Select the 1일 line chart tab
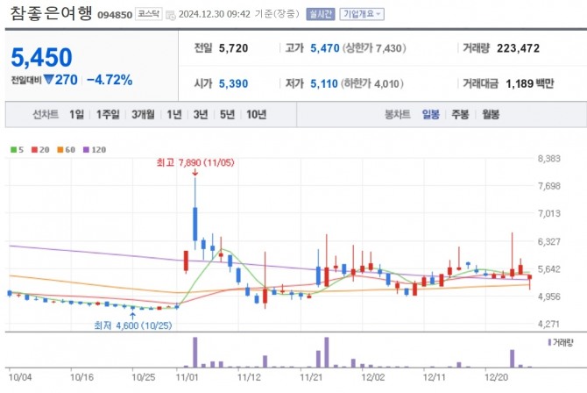Screen dimensions: 587x393 tap(77, 114)
